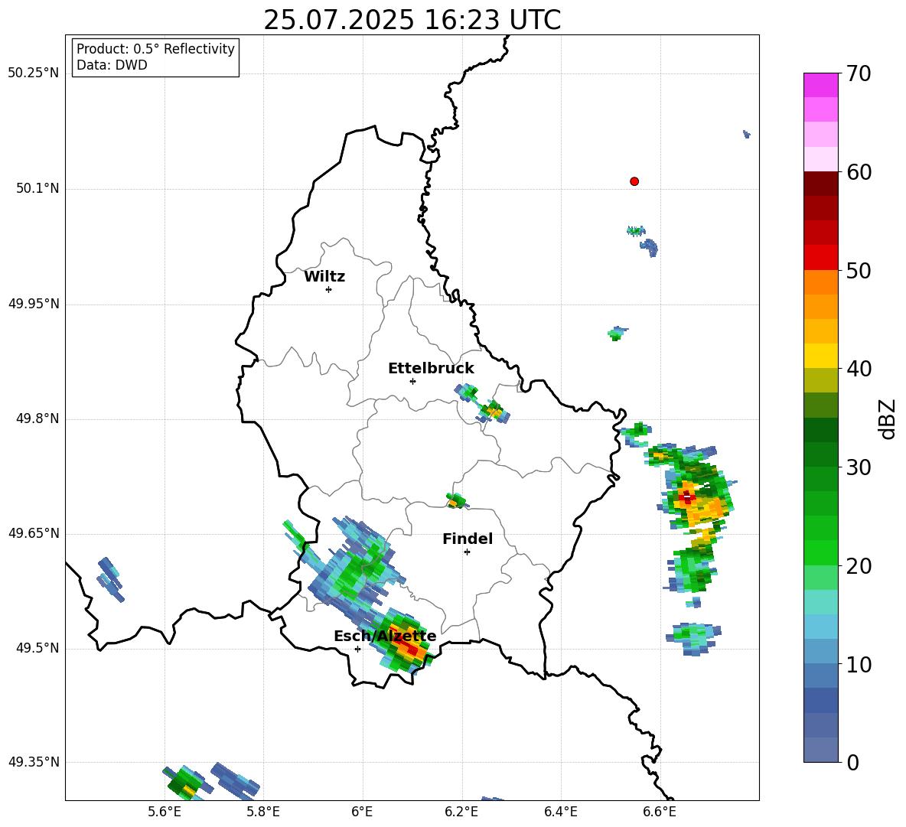Click the cross marker below Ettelbruck
The width and height of the screenshot is (906, 827).
pos(412,381)
